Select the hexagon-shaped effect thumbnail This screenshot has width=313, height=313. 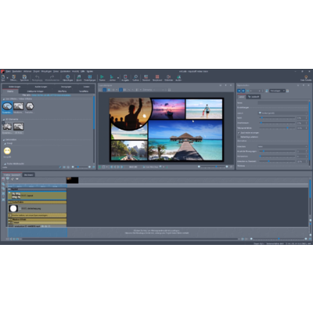pos(30,106)
